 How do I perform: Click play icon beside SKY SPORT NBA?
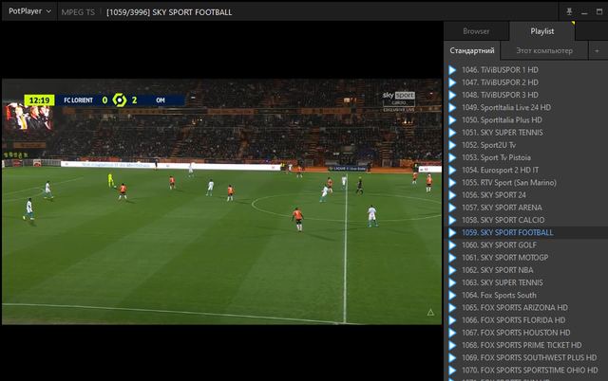pos(452,270)
